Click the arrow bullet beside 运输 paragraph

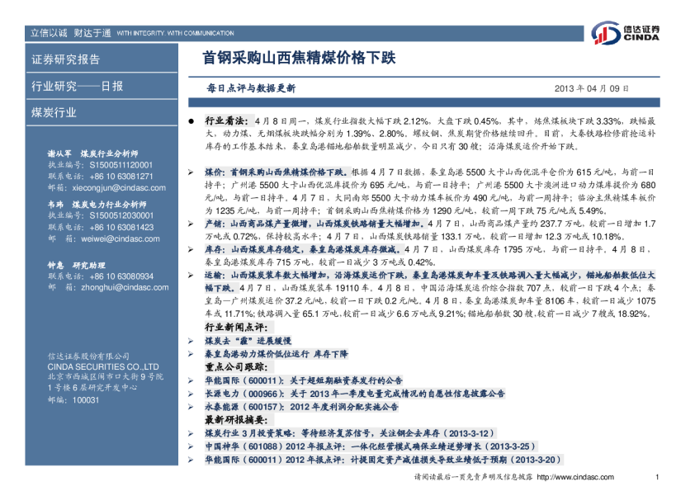pos(191,274)
